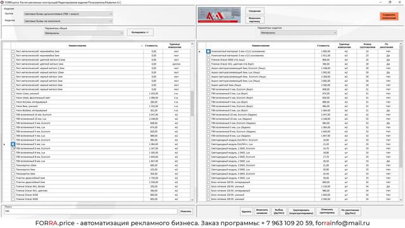Image resolution: width=405 pixels, height=228 pixels.
Task: Toggle the highlighted ПВХ вспененный 5 мм, Lux checkbox
Action: [x=13, y=144]
